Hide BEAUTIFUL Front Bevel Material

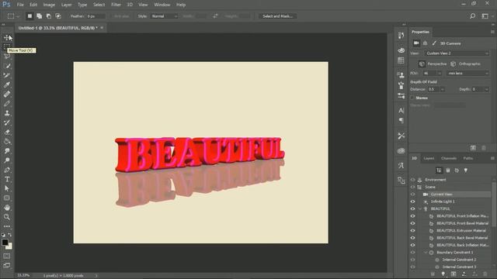(412, 223)
